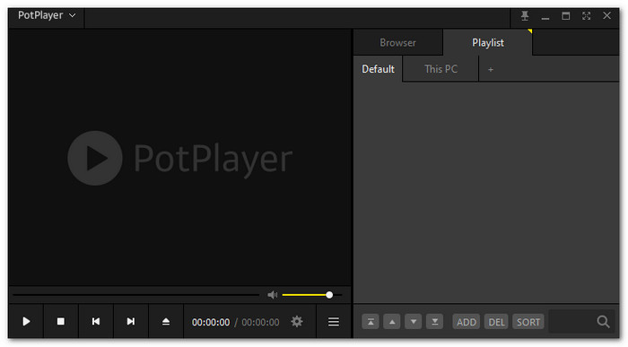Select the Default playlist tab
Viewport: 628px width, 347px height.
[378, 69]
